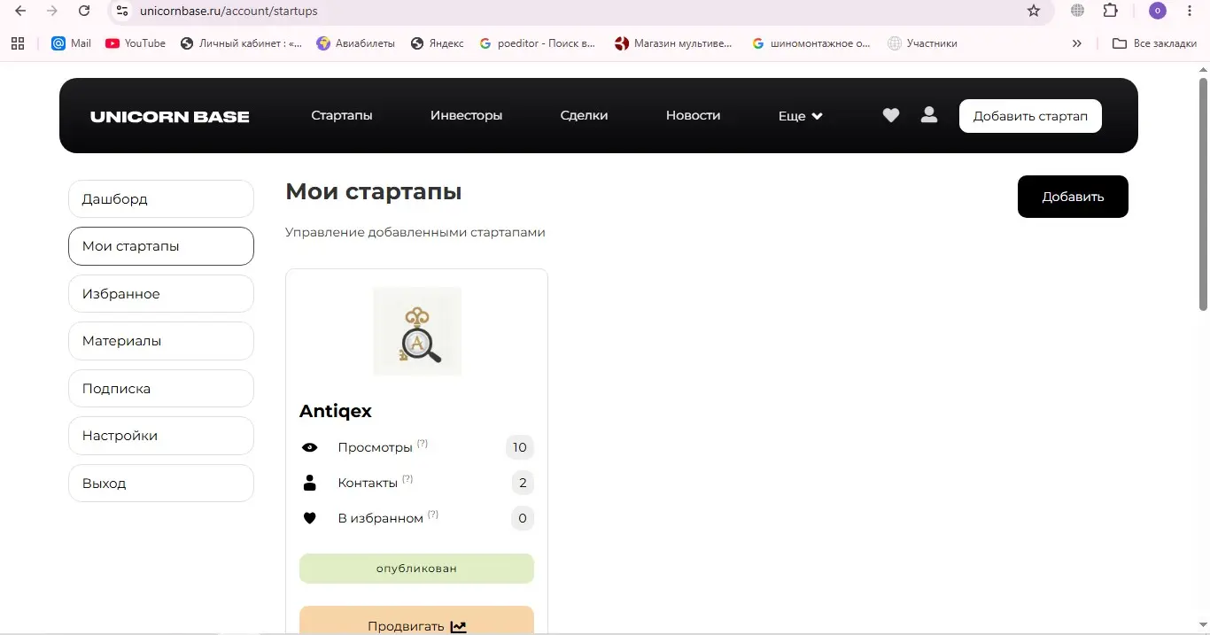Click the globe icon in browser toolbar

[1078, 11]
